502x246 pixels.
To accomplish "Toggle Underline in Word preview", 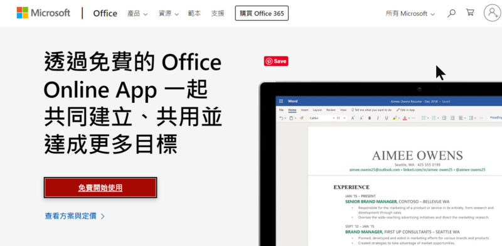I will coord(387,118).
